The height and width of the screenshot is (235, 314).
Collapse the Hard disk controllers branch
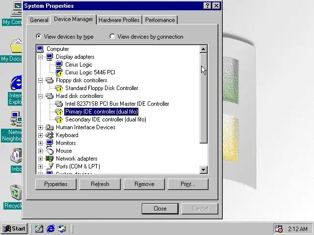click(x=40, y=96)
